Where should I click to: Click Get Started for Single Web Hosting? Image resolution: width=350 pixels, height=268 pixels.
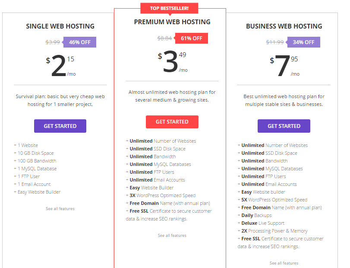pos(60,126)
